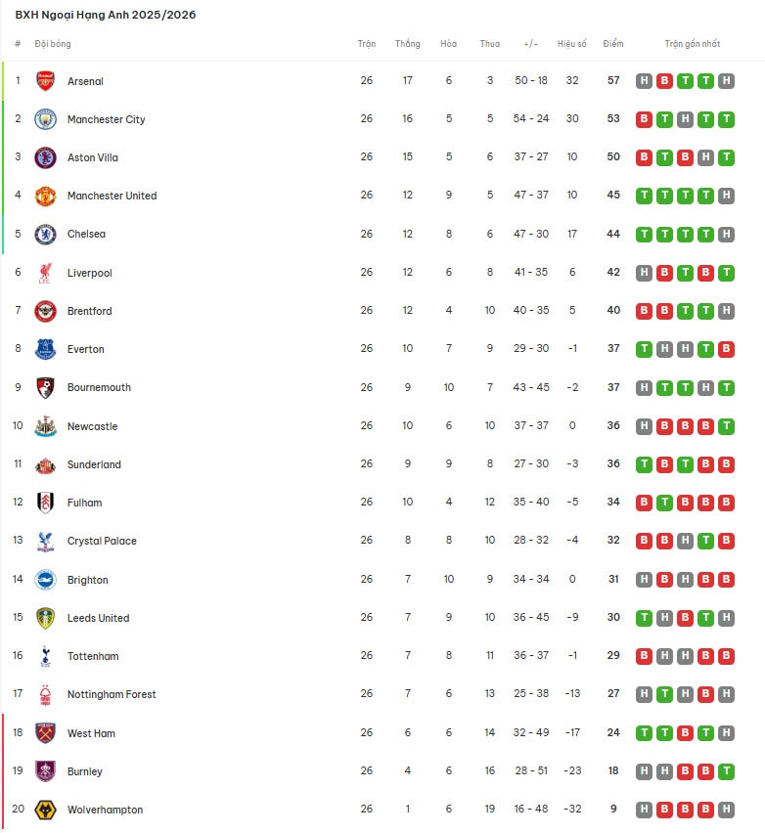Click the Manchester City club crest

click(45, 119)
